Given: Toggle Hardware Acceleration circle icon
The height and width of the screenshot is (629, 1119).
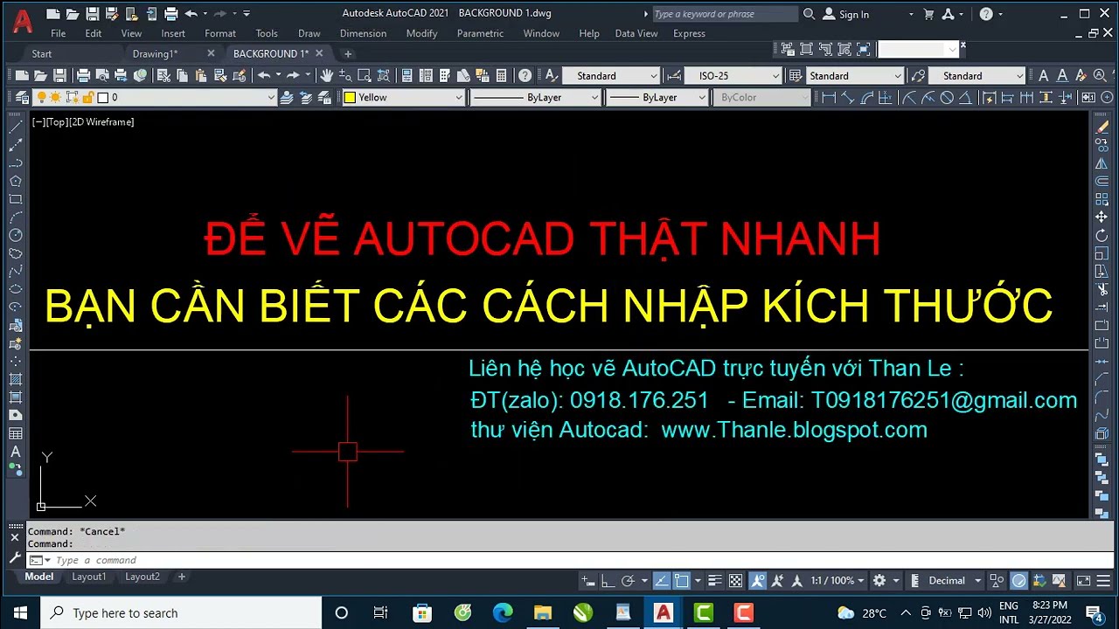Looking at the screenshot, I should click(1019, 581).
